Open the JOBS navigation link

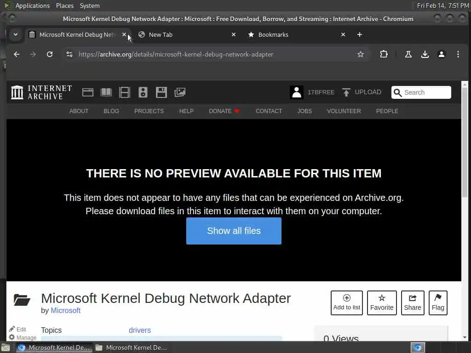coord(304,111)
